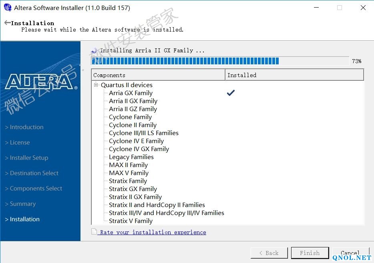This screenshot has height=263, width=374.
Task: Click the Back button
Action: [x=269, y=253]
